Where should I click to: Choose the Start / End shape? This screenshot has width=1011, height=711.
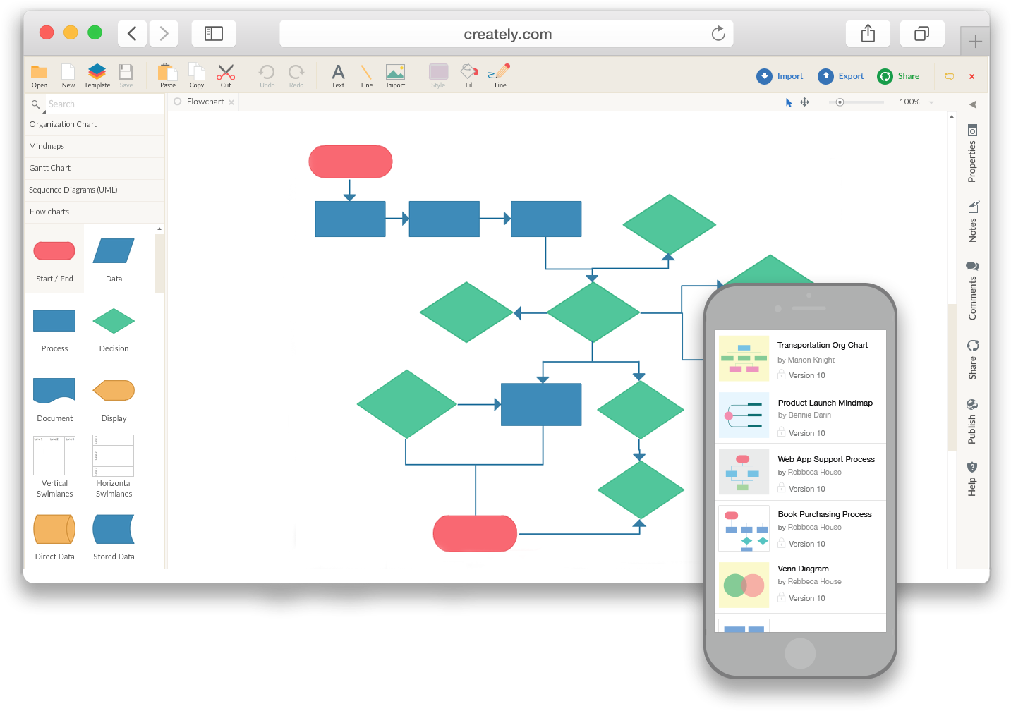tap(54, 252)
